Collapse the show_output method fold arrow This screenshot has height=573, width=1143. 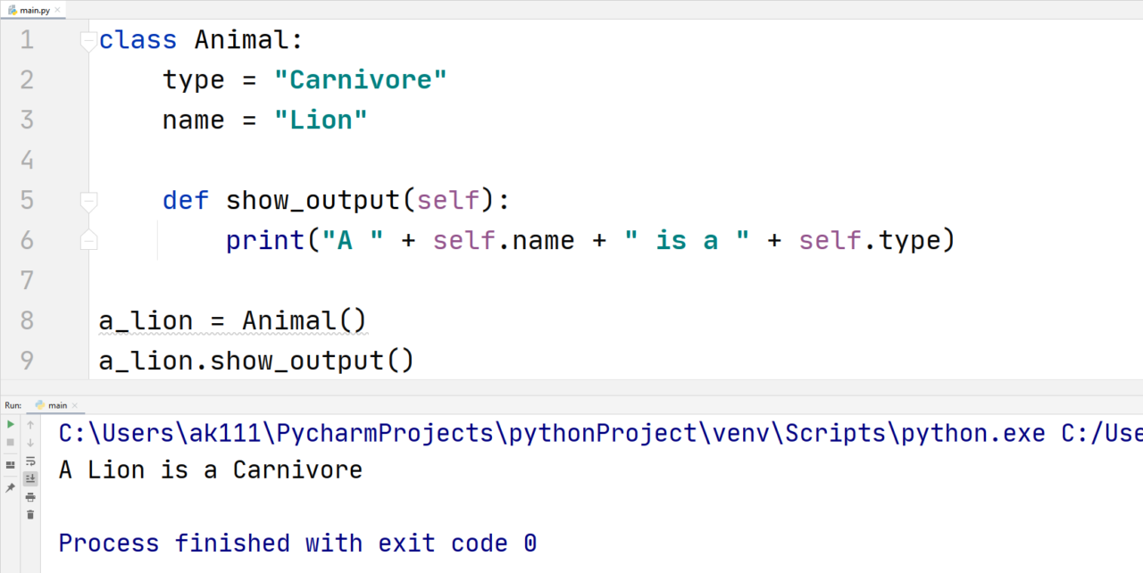[x=88, y=200]
